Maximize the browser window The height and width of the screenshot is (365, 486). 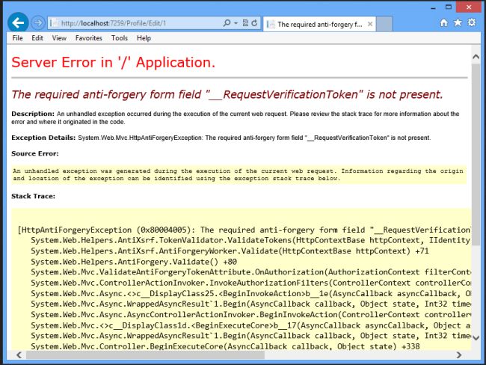tap(449, 7)
